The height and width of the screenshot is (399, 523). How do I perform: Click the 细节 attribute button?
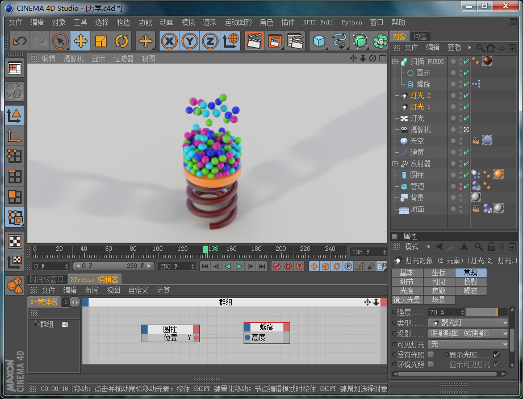pos(407,282)
